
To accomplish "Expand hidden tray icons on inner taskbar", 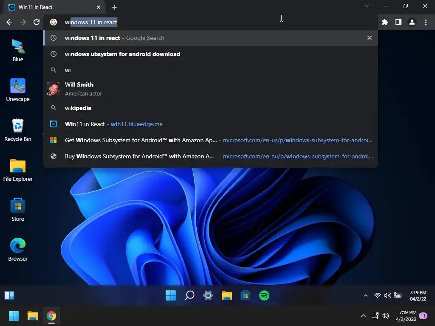I will [366, 296].
